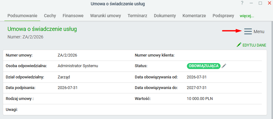Screen dimensions: 273x119
Task: Switch to the Podsumowanie tab
Action: click(22, 16)
